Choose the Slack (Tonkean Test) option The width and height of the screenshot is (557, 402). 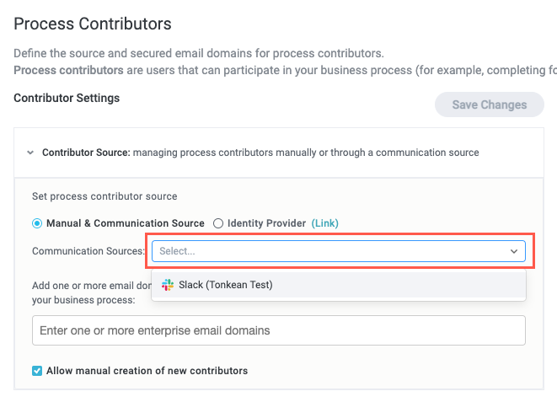click(225, 285)
